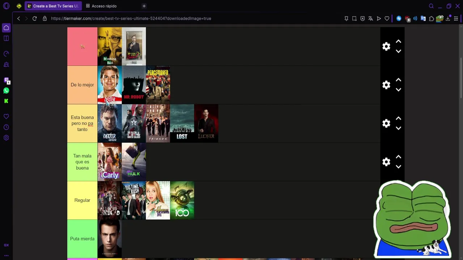Image resolution: width=463 pixels, height=260 pixels.
Task: Open the red shield extension with badge
Action: [407, 19]
